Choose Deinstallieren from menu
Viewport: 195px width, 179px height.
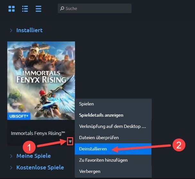(x=113, y=149)
